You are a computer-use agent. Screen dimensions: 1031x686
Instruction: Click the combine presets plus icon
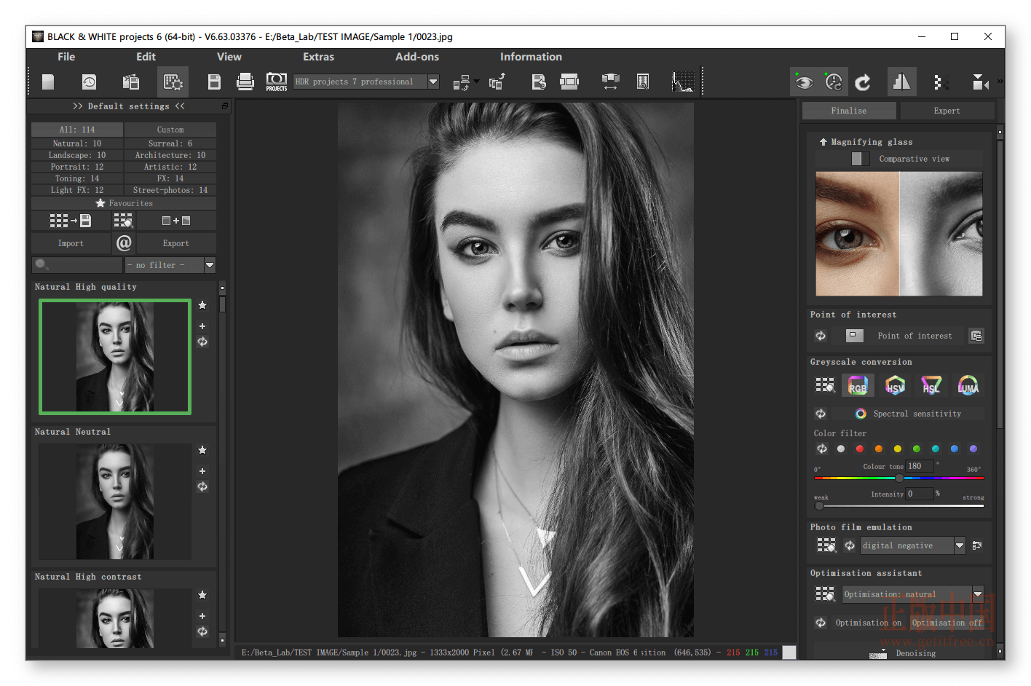(175, 221)
